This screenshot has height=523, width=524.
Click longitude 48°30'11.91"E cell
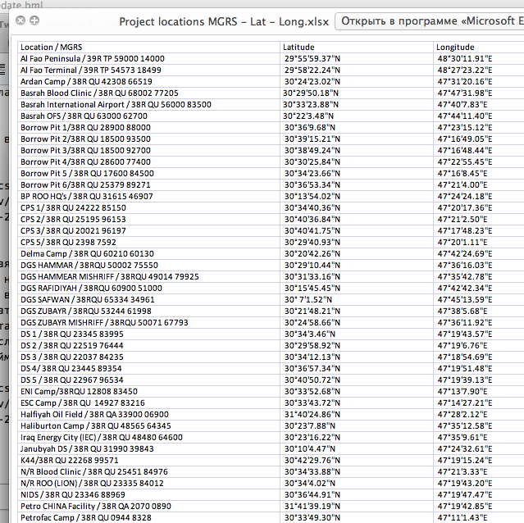[x=479, y=59]
